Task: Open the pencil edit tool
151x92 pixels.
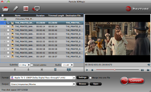Action: tap(16, 9)
